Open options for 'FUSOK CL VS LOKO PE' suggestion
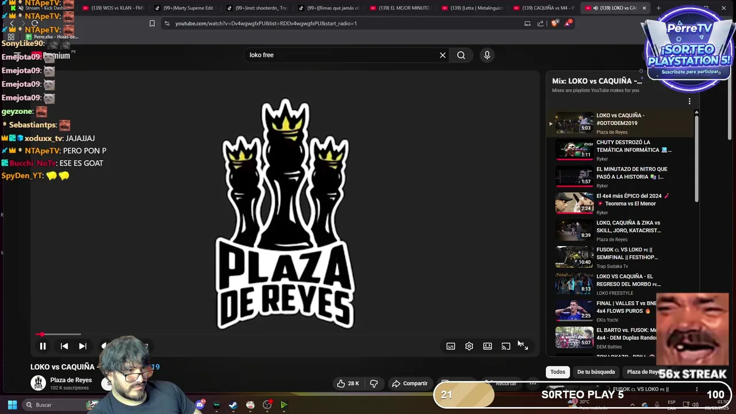The height and width of the screenshot is (414, 736). [x=696, y=389]
